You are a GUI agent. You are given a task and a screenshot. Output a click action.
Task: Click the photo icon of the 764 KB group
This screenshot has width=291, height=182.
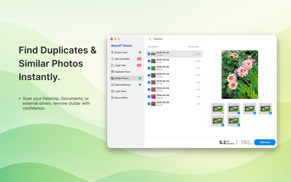[153, 75]
